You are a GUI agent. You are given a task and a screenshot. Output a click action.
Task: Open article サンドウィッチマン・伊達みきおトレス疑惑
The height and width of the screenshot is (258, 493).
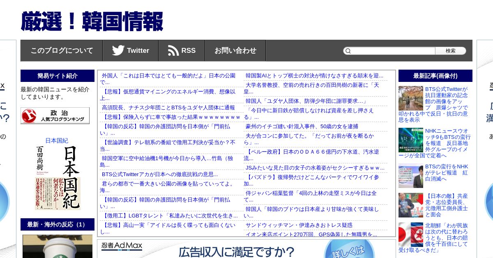tap(299, 225)
